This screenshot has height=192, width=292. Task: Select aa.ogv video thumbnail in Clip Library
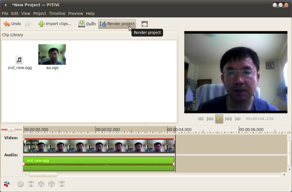pyautogui.click(x=52, y=54)
